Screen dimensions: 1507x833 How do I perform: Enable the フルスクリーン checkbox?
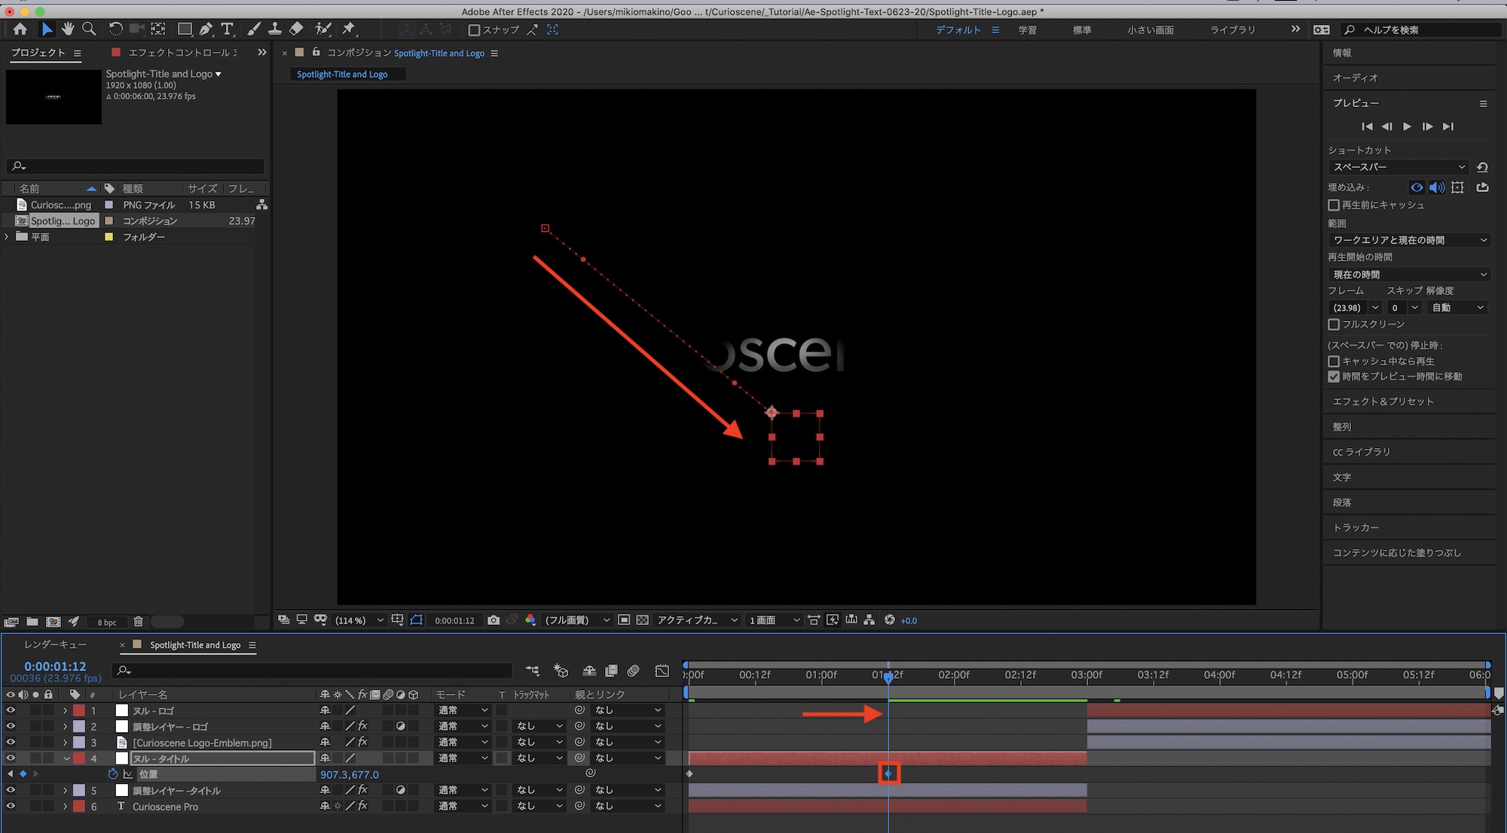pos(1334,325)
